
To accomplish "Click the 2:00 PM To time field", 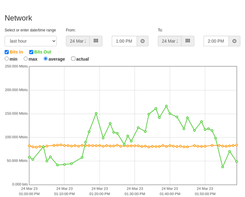I will point(216,41).
